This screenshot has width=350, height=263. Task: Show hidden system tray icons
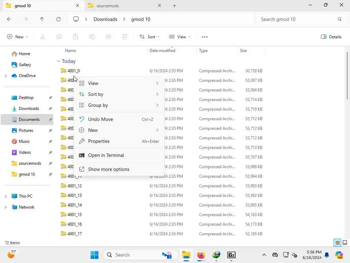(x=264, y=255)
